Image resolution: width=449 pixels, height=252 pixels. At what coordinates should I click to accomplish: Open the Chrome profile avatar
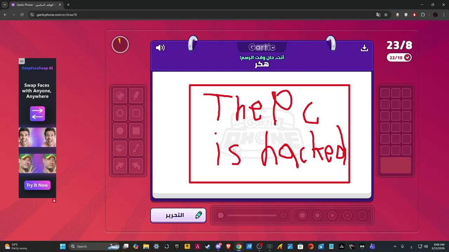[x=435, y=15]
